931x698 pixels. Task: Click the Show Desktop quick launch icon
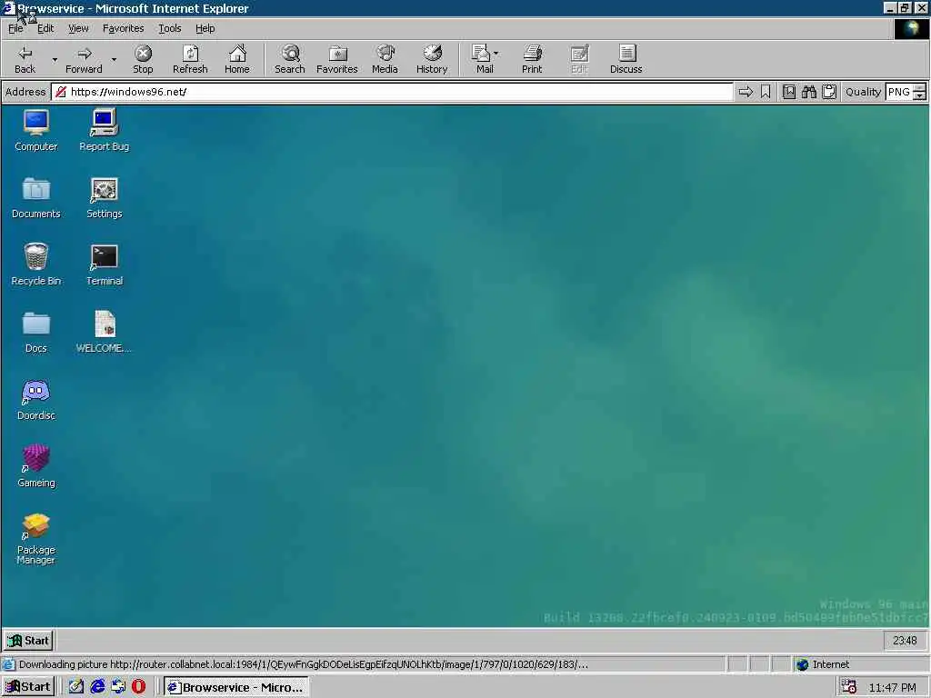[76, 687]
